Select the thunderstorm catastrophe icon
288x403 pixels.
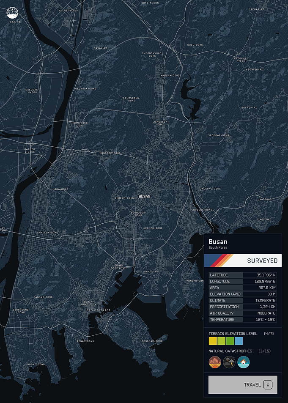point(229,362)
